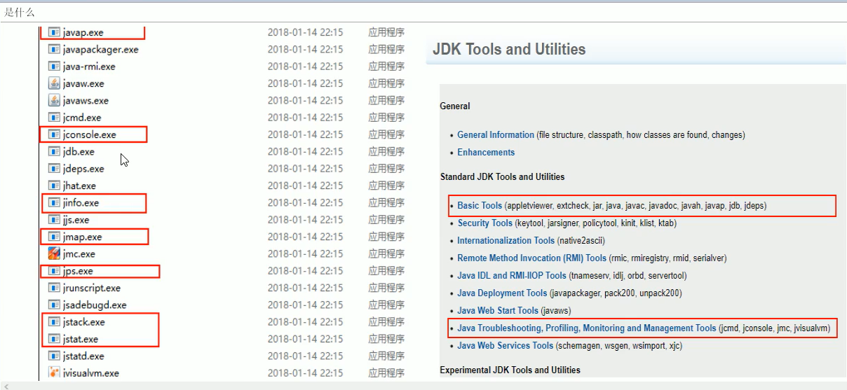Select the jrunscript.exe file name

point(92,288)
